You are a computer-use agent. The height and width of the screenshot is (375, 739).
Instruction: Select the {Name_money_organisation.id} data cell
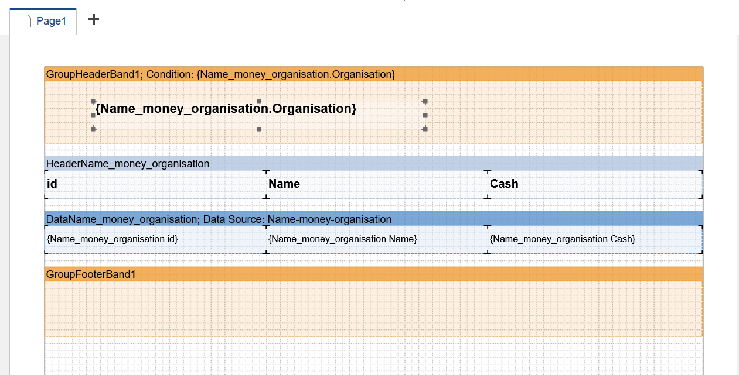pos(155,240)
